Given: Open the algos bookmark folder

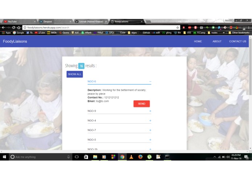Looking at the screenshot, I should click(x=132, y=33).
